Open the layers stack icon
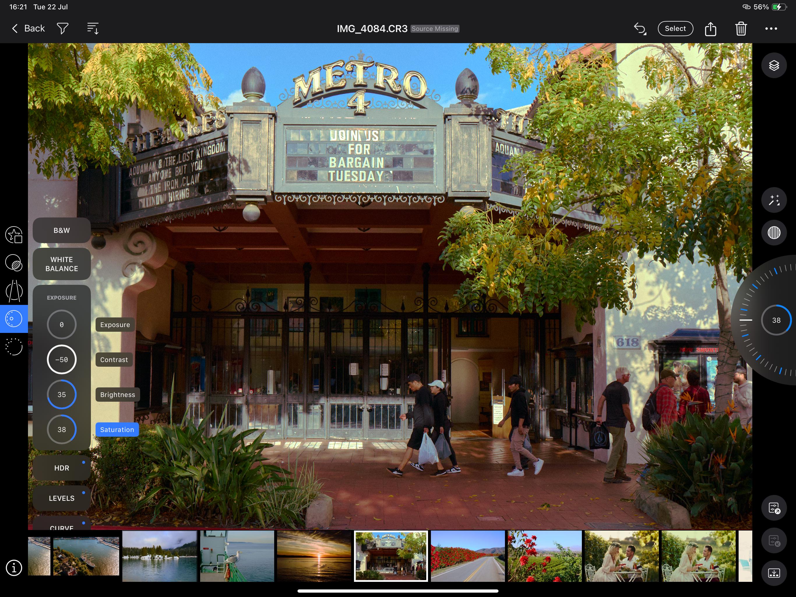The image size is (796, 597). [x=774, y=66]
